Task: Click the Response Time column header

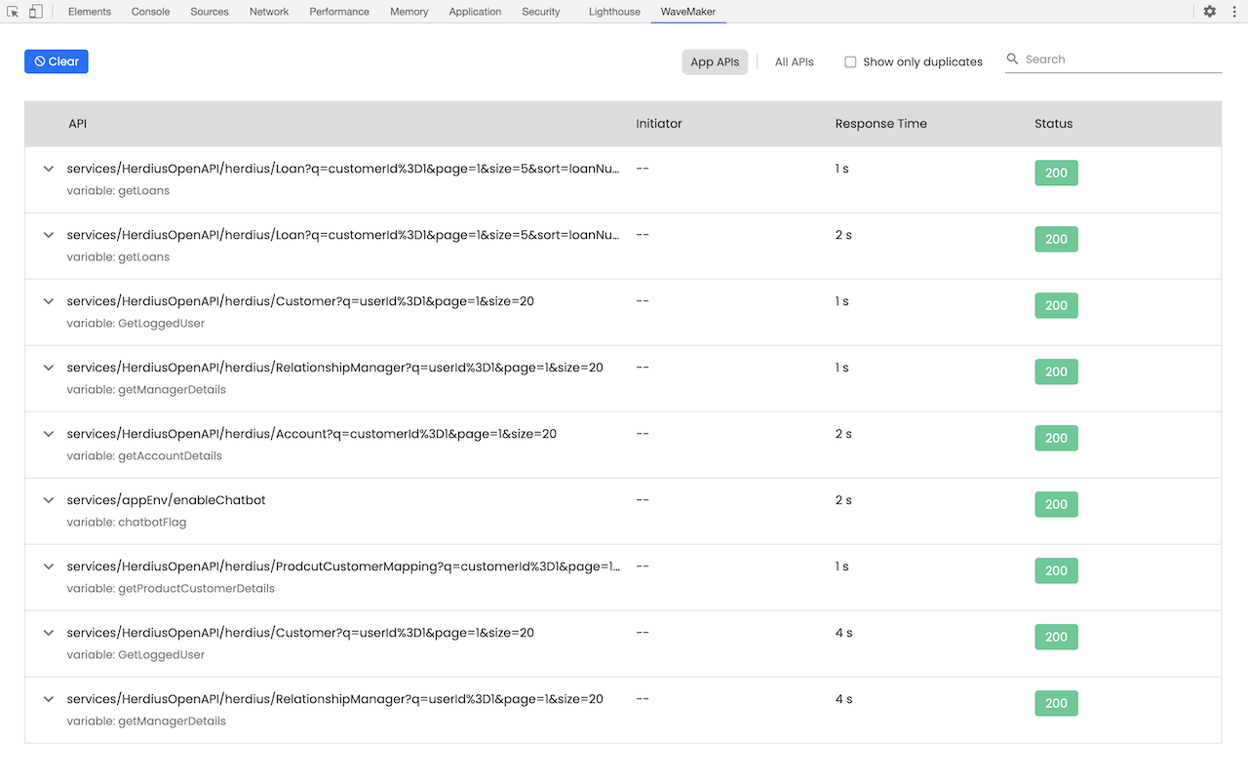Action: tap(881, 124)
